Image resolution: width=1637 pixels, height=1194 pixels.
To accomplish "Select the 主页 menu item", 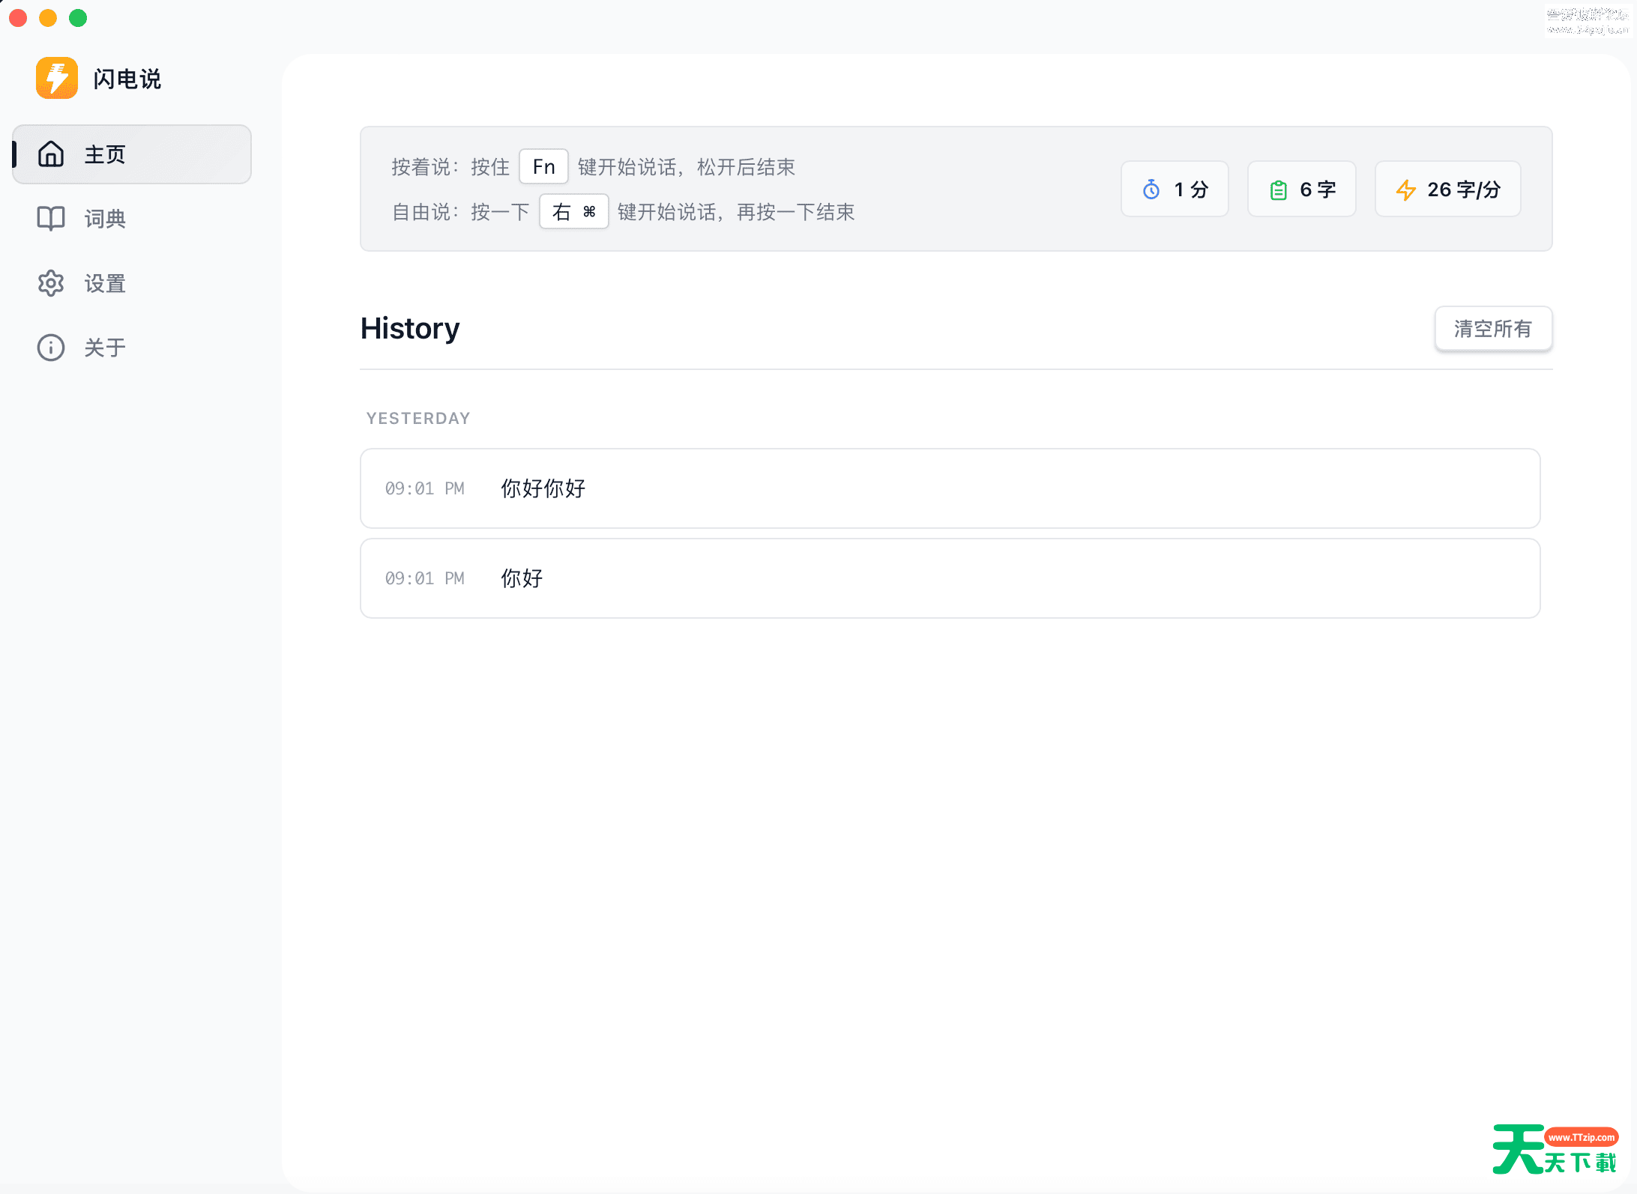I will [x=104, y=154].
